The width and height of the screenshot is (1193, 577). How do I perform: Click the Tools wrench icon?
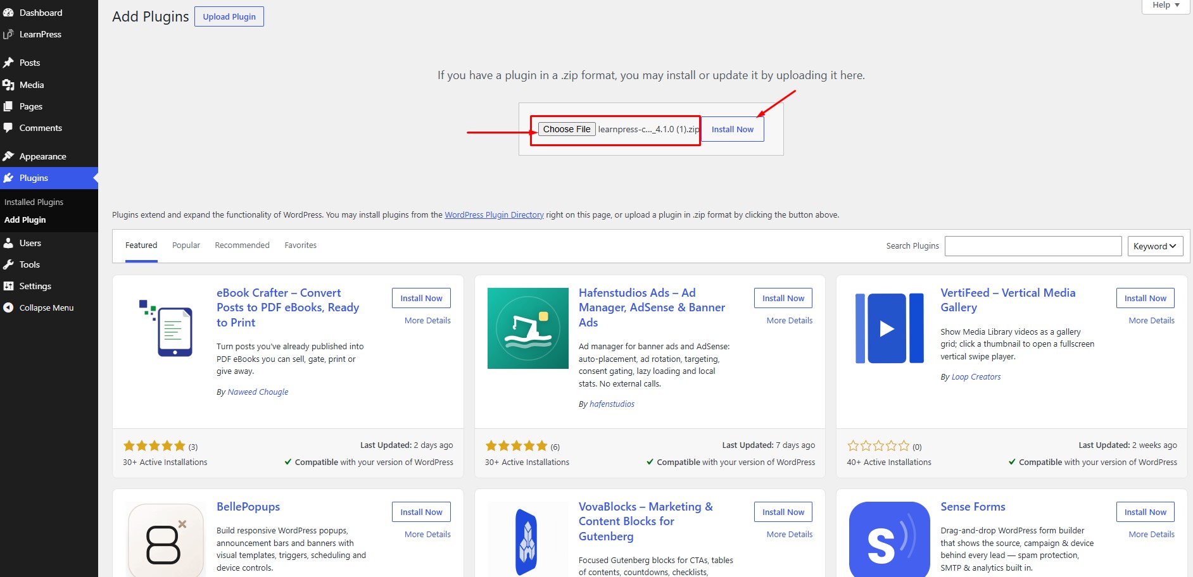pos(8,264)
